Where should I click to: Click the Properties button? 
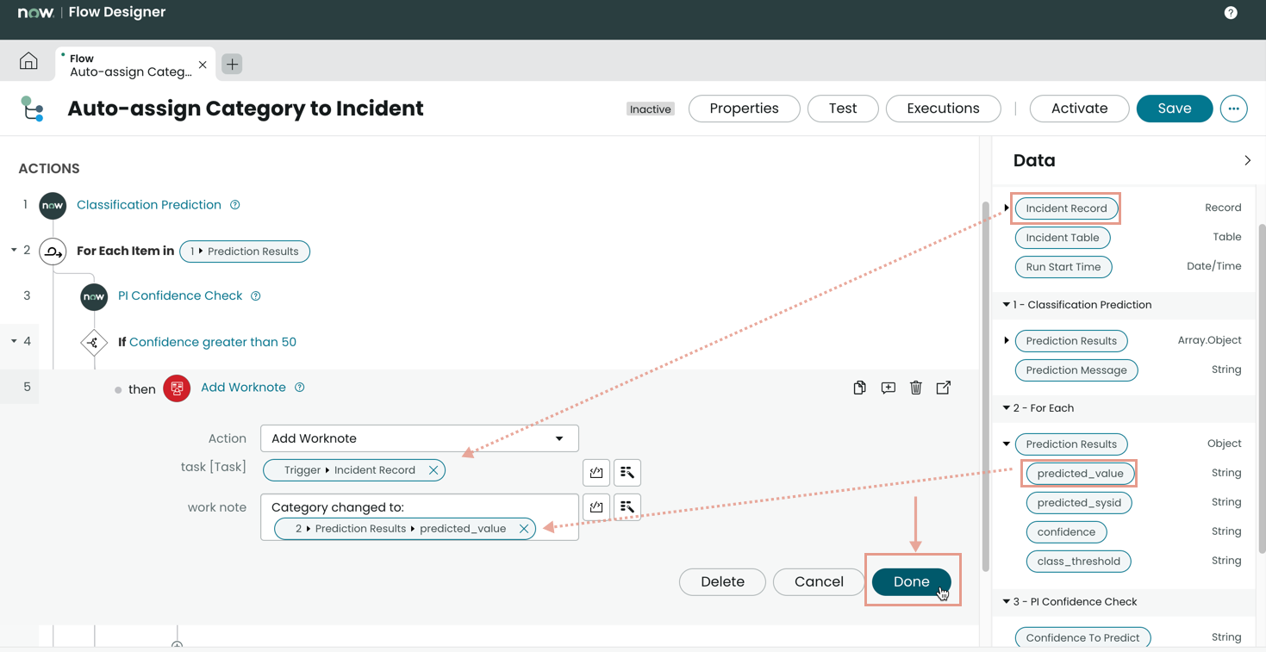744,109
